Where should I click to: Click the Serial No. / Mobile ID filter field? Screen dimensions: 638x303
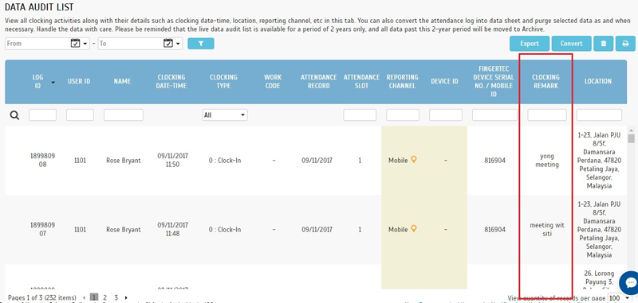pyautogui.click(x=494, y=115)
